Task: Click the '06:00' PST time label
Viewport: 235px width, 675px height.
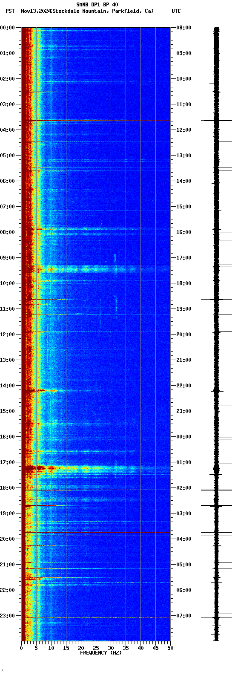Action: click(x=8, y=181)
